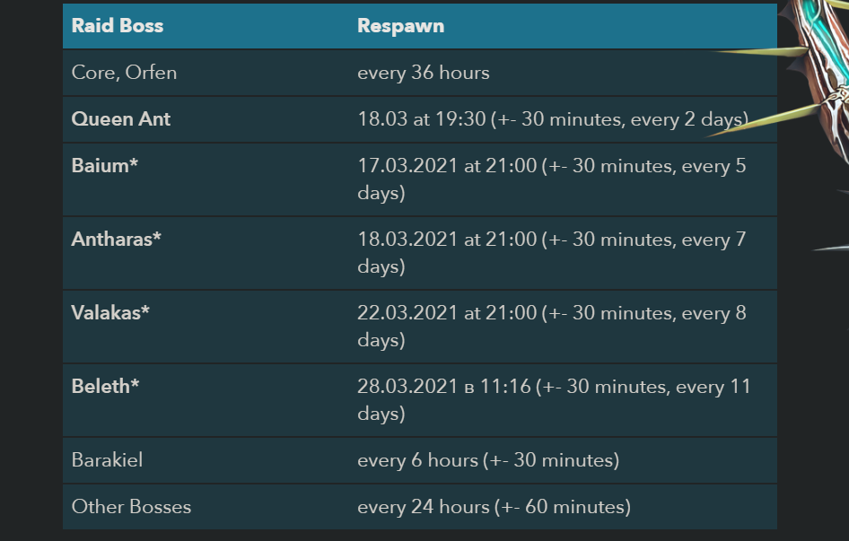Click the Valakas* boss name
The width and height of the screenshot is (849, 541).
click(110, 313)
